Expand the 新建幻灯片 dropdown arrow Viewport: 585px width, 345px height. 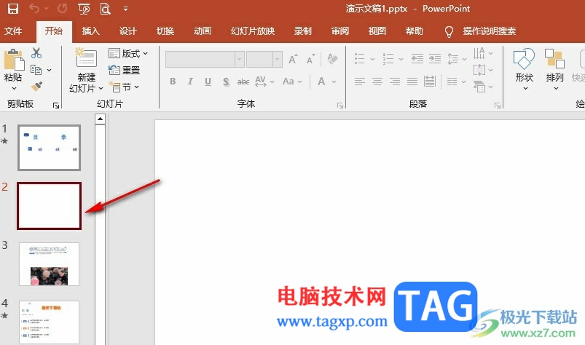101,89
